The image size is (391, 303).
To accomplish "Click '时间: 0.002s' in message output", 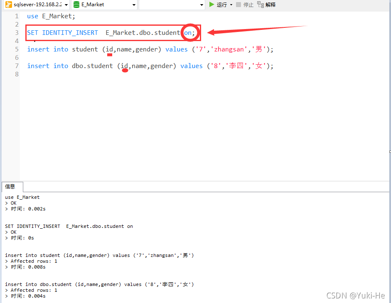I will point(28,209).
